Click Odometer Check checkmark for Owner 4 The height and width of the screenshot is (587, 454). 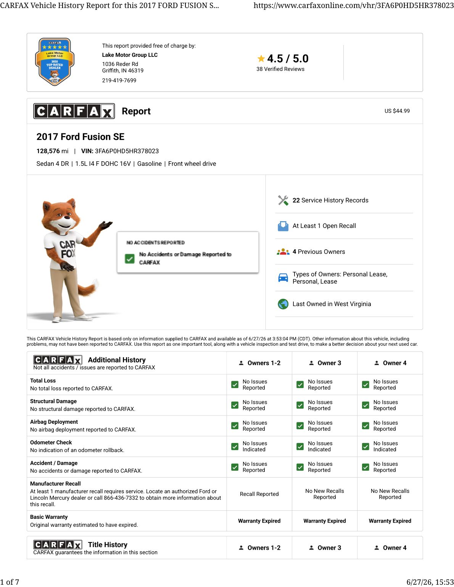[x=365, y=446]
